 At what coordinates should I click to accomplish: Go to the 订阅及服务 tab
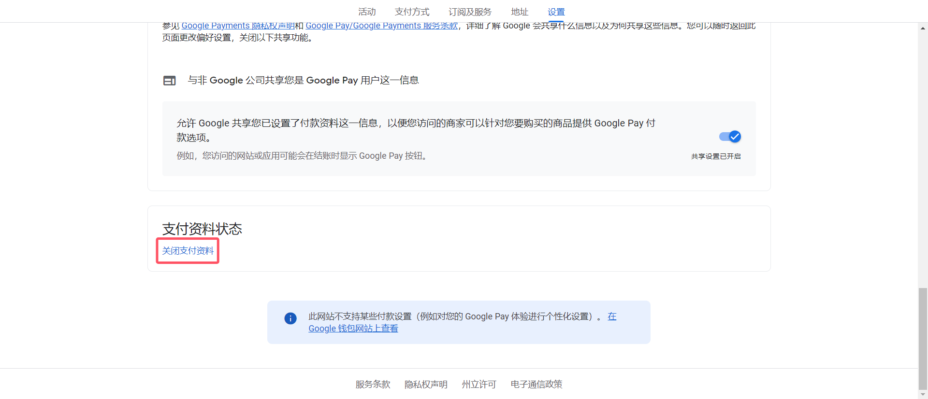point(470,12)
